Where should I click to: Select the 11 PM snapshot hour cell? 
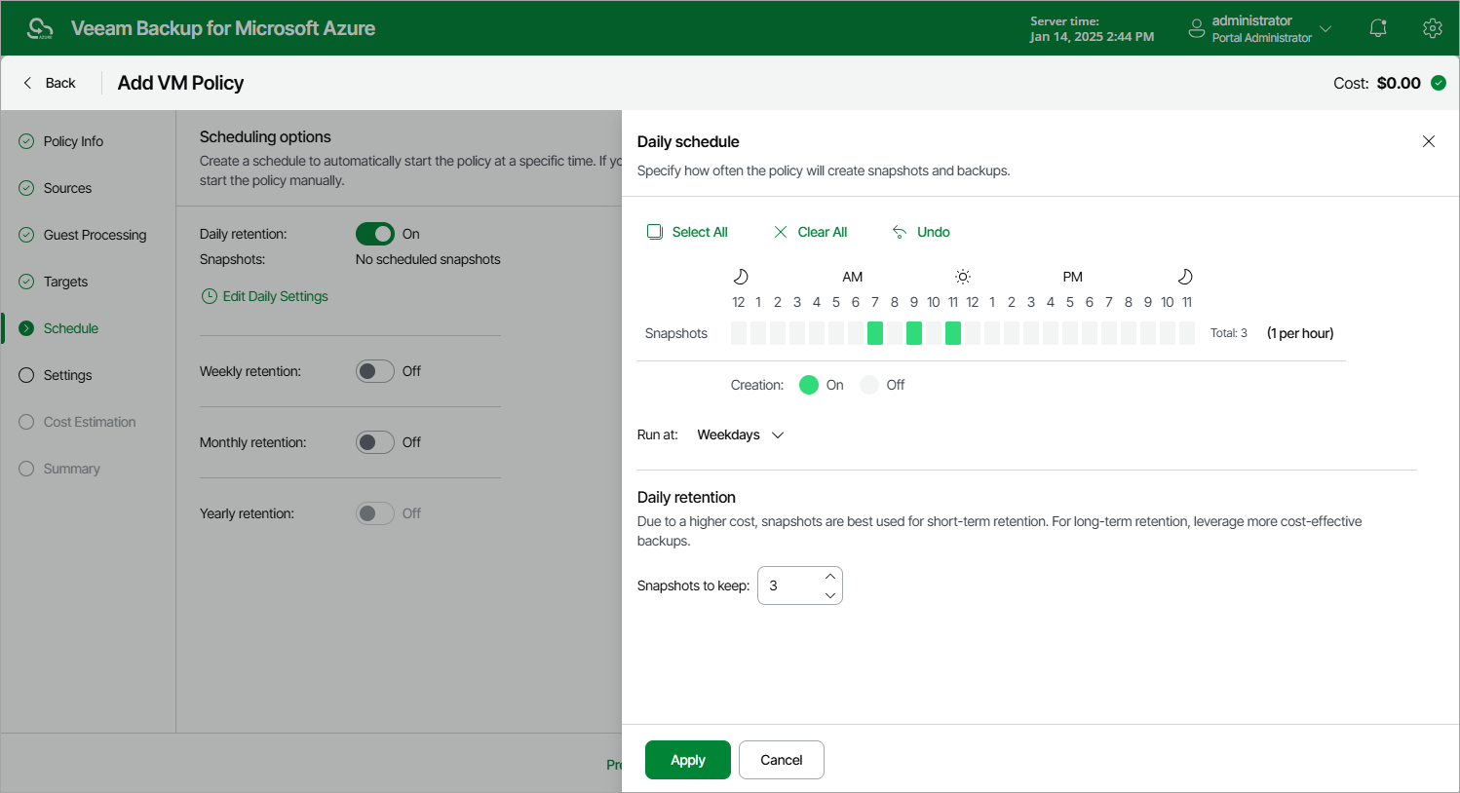(x=1187, y=333)
